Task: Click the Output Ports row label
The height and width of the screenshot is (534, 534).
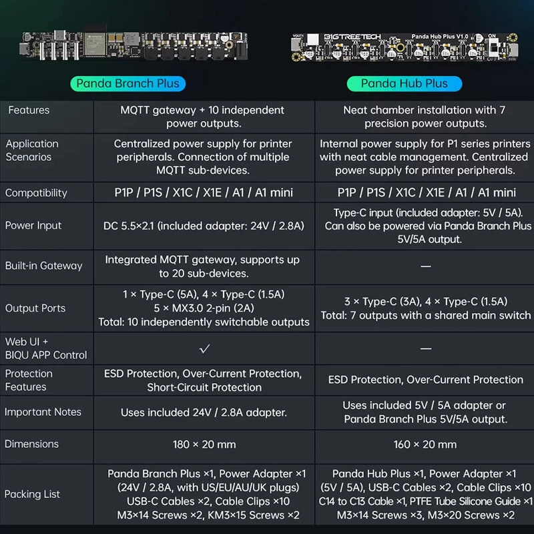Action: 35,308
